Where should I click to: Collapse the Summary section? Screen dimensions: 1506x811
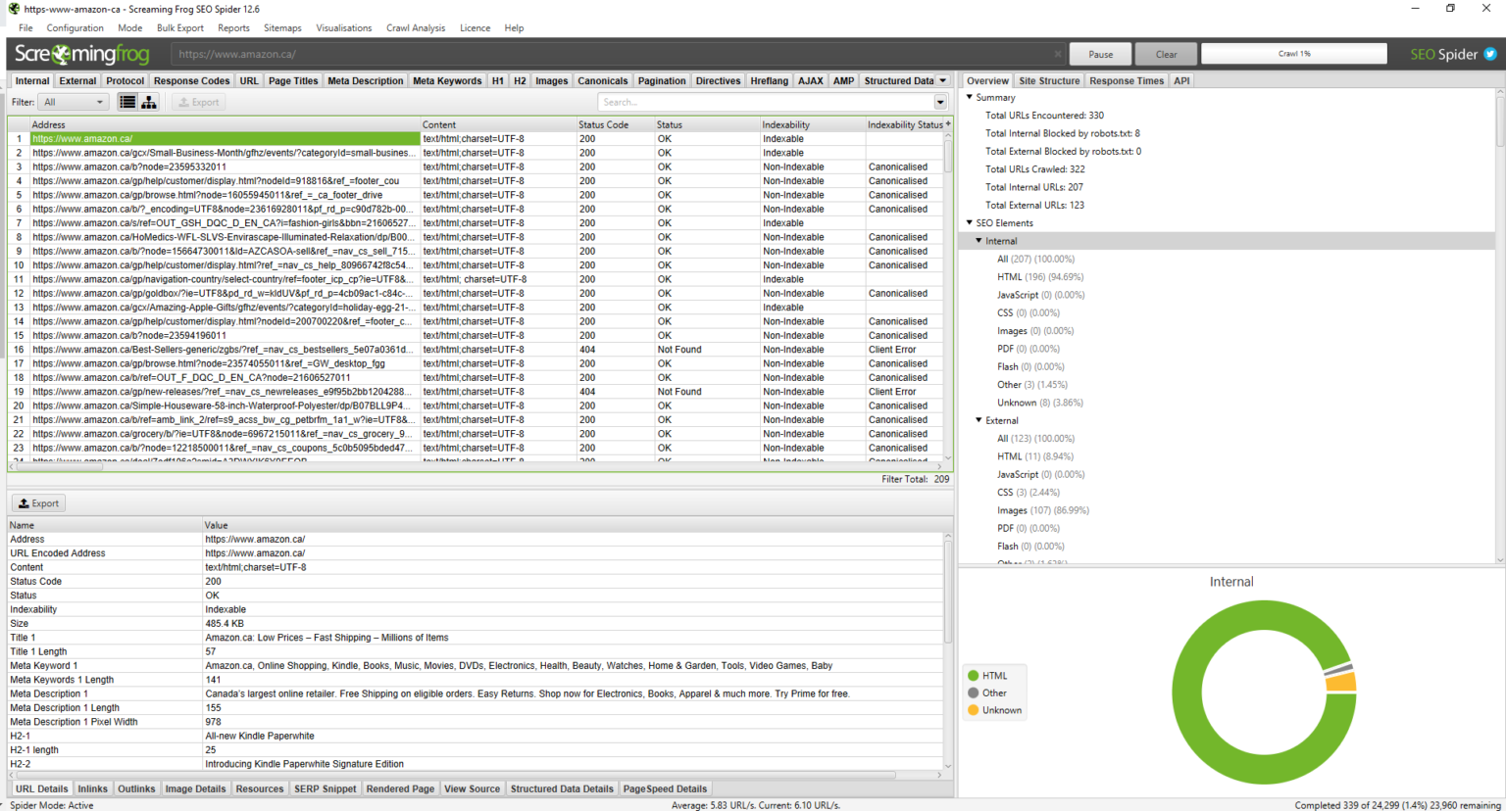click(970, 97)
